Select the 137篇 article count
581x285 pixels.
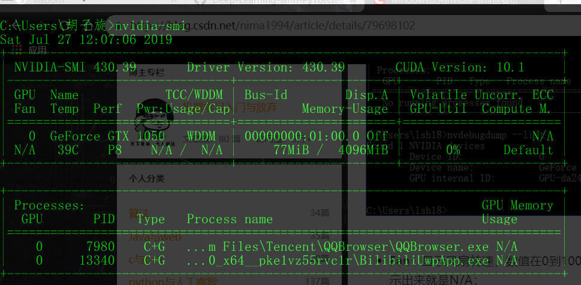pos(317,281)
